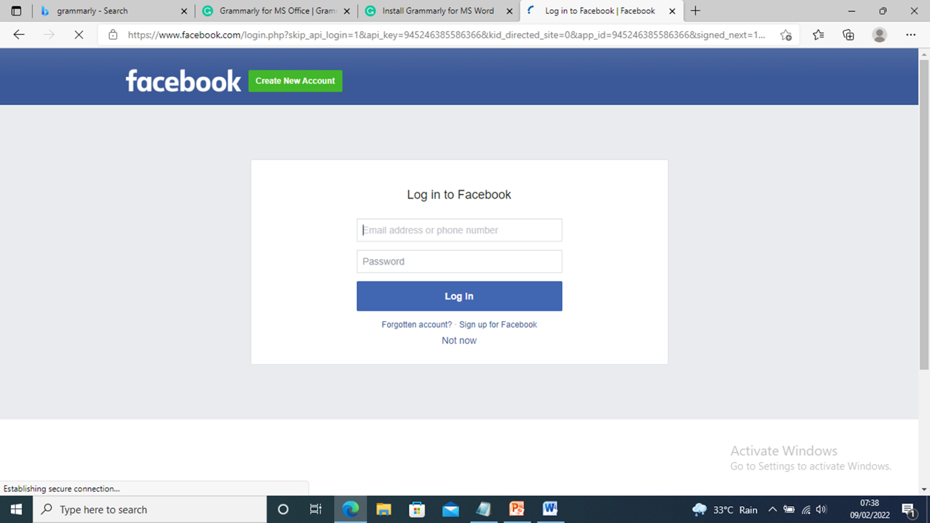The image size is (930, 523).
Task: Click the scrollbar up arrow
Action: click(924, 54)
